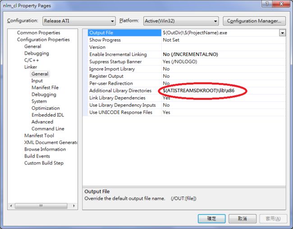
Task: Select Additional Library Directories property
Action: point(124,91)
